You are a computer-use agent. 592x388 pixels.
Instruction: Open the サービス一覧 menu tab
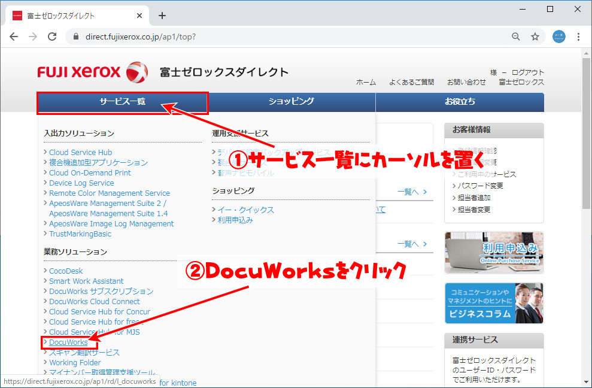[x=122, y=101]
